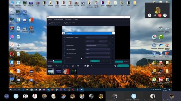
Task: Open the Настройки menu
Action: point(68,20)
